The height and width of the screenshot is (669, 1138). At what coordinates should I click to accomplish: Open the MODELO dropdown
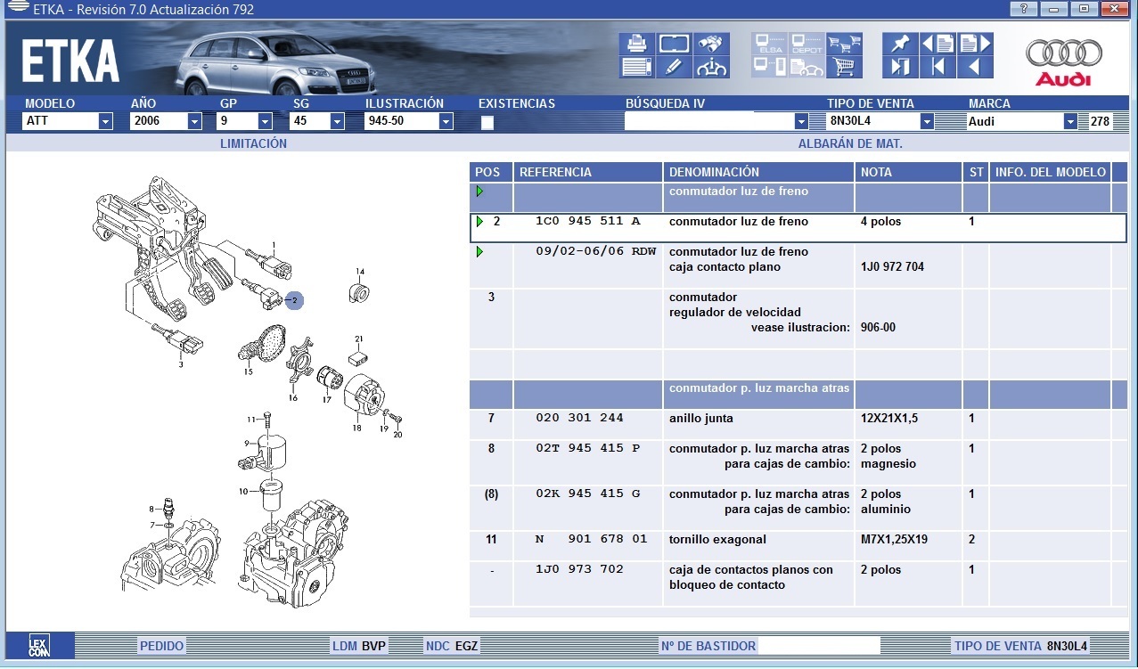[105, 121]
